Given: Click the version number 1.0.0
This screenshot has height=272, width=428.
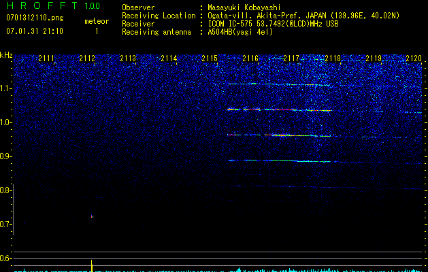Looking at the screenshot, I should click(92, 6).
